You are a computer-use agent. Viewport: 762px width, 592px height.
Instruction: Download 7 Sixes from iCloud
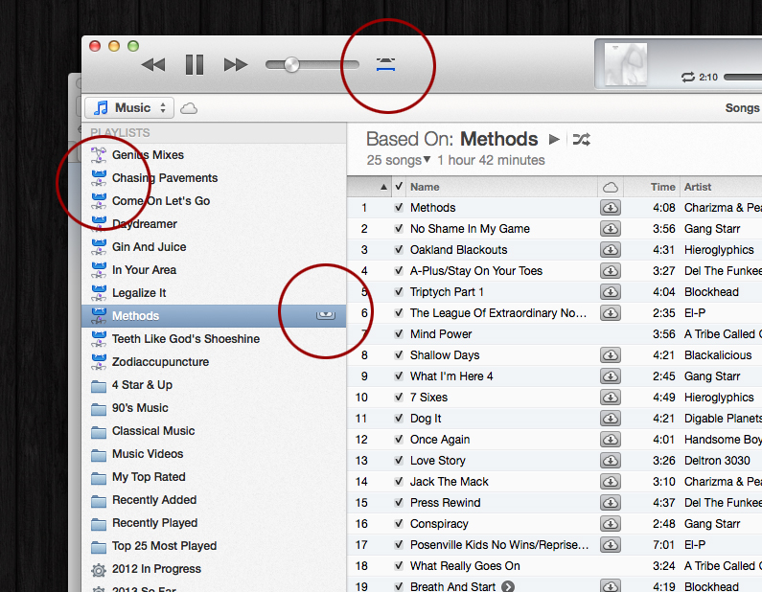[x=611, y=398]
